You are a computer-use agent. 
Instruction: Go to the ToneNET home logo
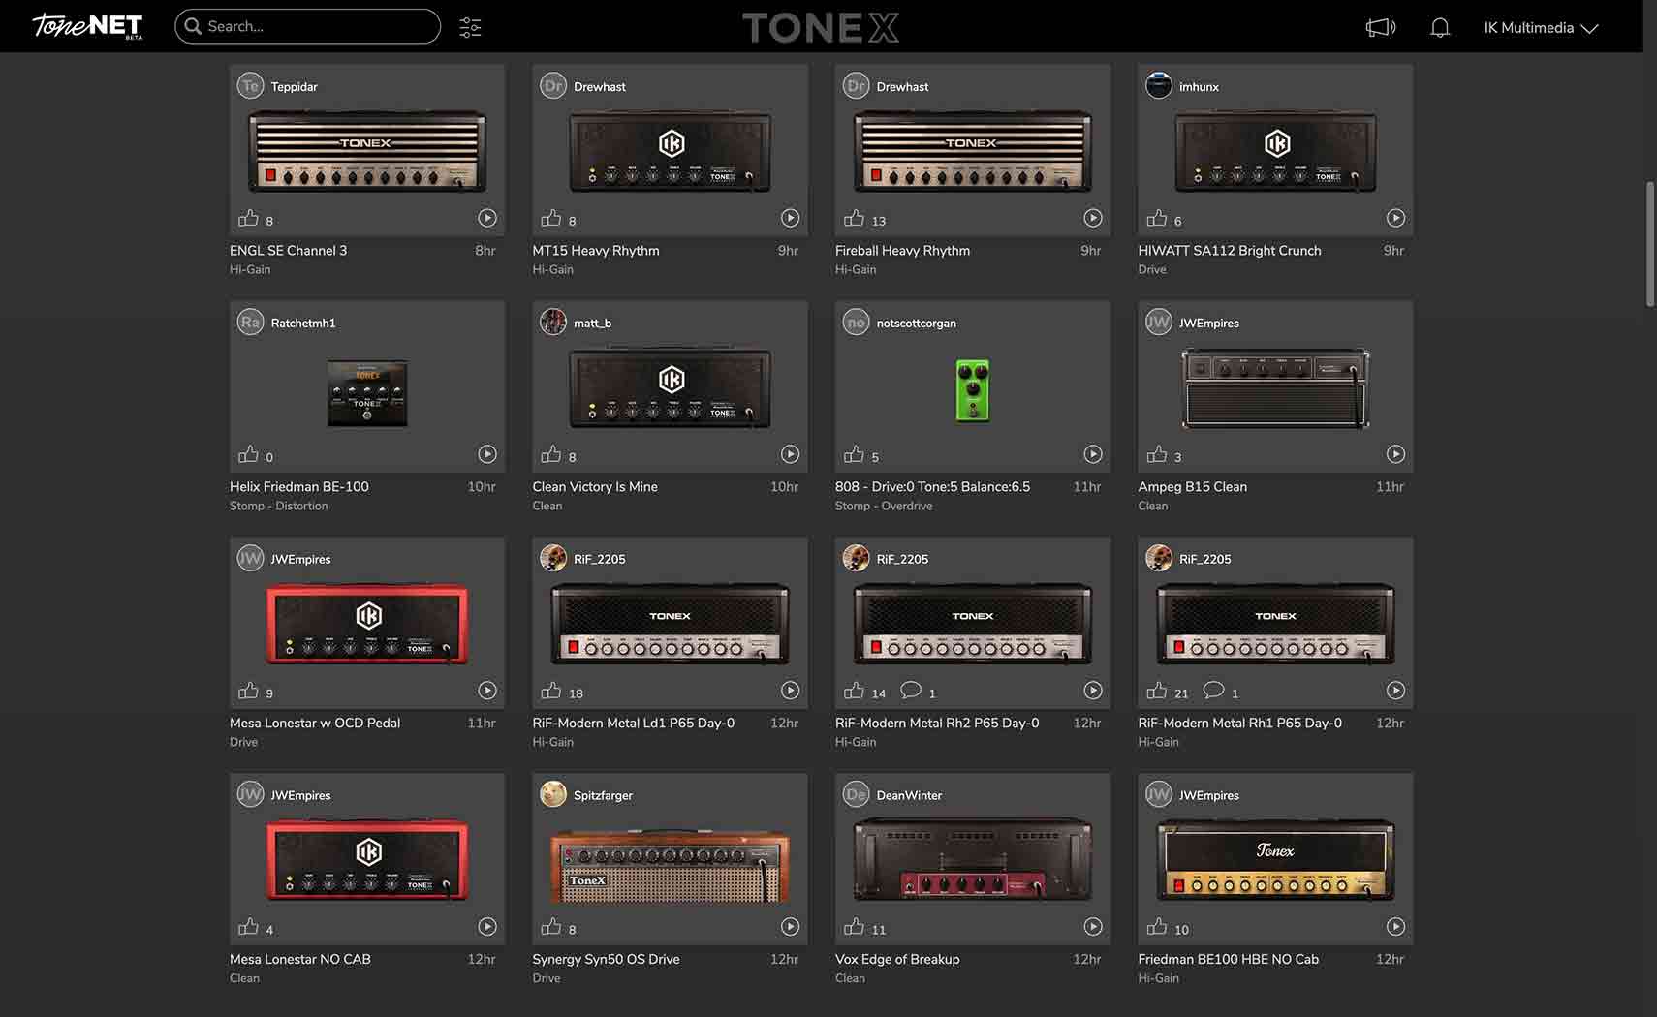[87, 26]
